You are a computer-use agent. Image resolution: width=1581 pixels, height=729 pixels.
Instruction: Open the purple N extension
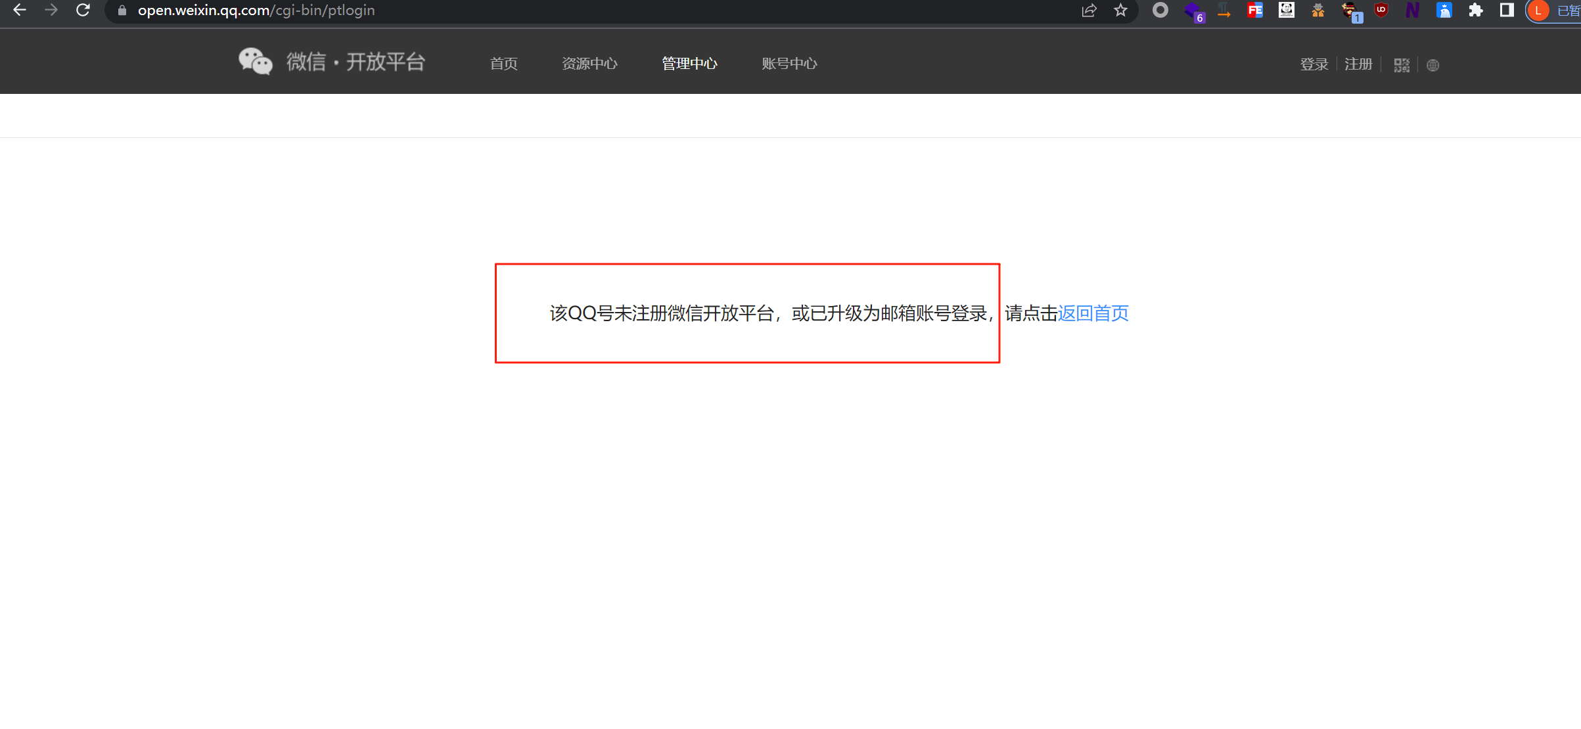click(x=1412, y=11)
